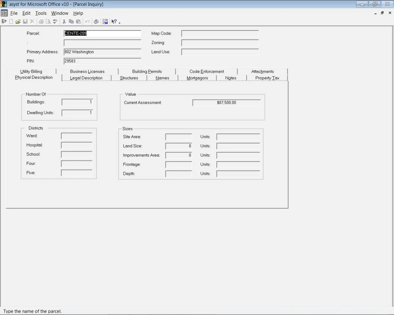Screen dimensions: 394x315
Task: Click the application form icon beside File
Action: click(x=4, y=13)
